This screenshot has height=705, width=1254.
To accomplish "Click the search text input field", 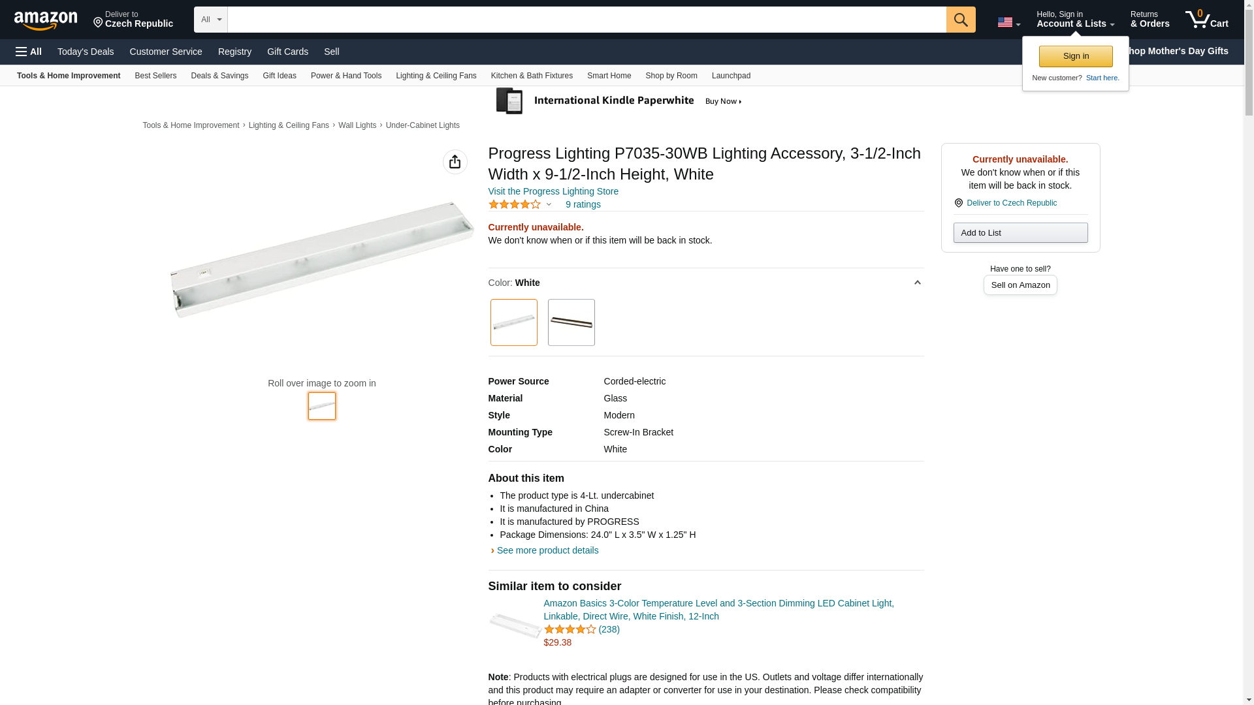I will tap(587, 20).
